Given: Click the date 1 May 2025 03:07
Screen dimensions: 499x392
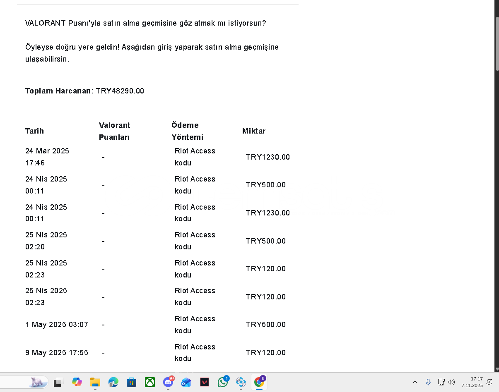Looking at the screenshot, I should click(57, 325).
